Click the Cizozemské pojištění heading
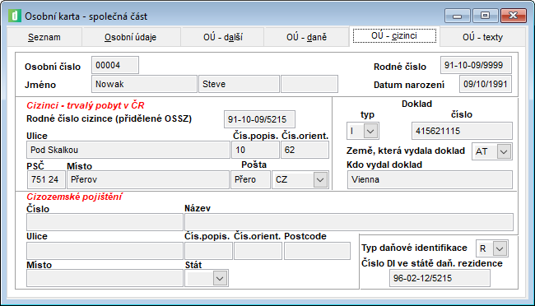 click(x=74, y=197)
